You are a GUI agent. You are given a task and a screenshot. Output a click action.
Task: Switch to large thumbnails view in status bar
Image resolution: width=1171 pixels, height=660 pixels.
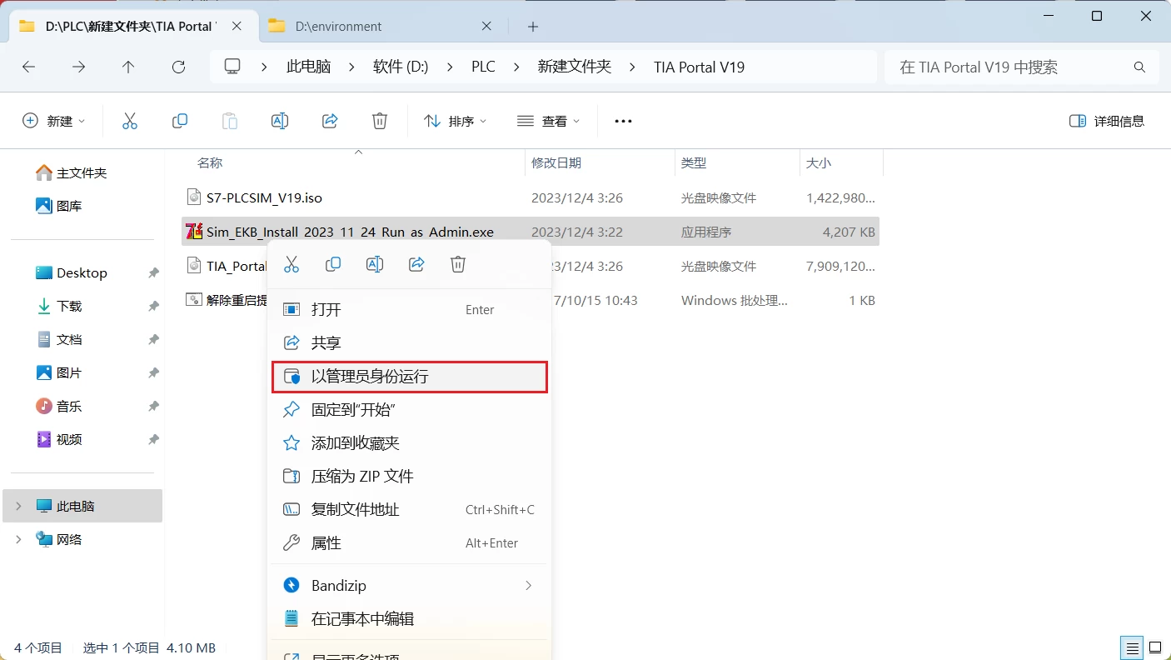click(x=1155, y=647)
